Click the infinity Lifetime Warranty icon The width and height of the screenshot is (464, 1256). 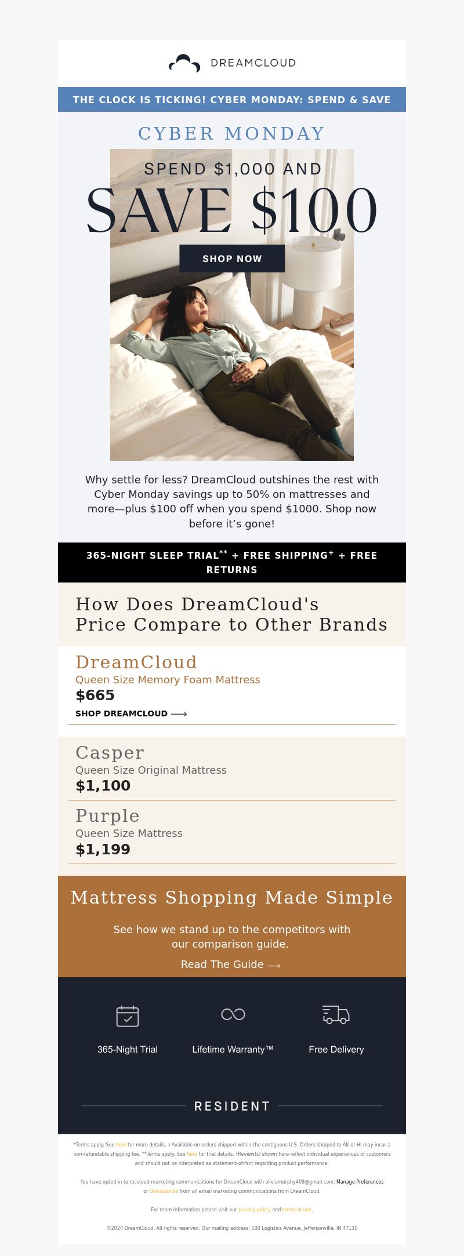click(x=233, y=1014)
